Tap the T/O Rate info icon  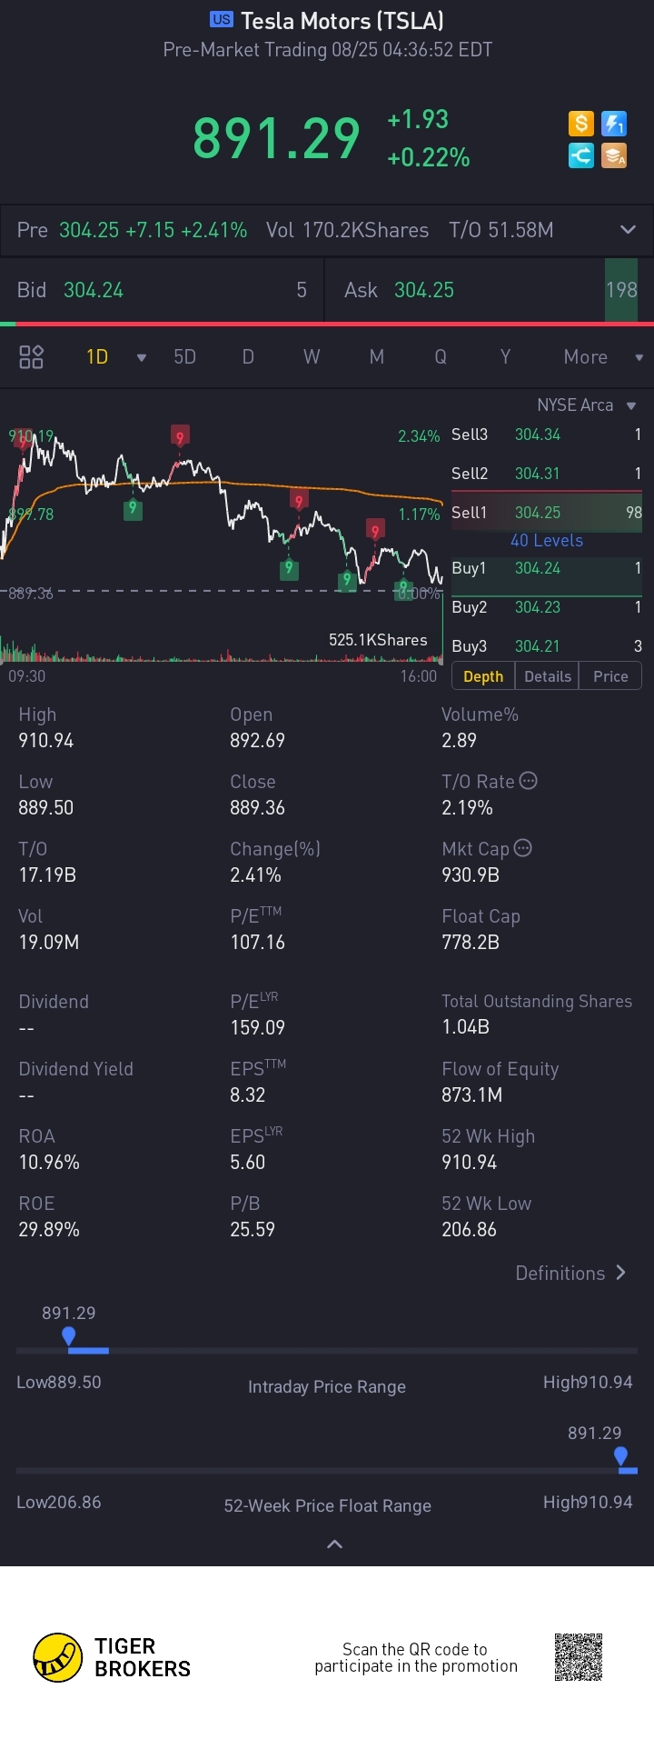[x=528, y=781]
